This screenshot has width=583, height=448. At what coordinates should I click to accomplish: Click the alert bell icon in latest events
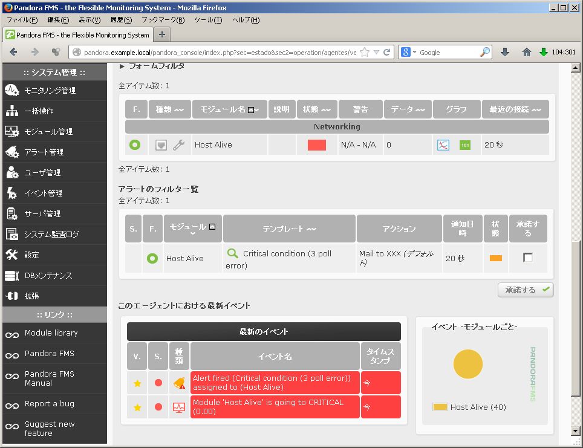pos(179,383)
